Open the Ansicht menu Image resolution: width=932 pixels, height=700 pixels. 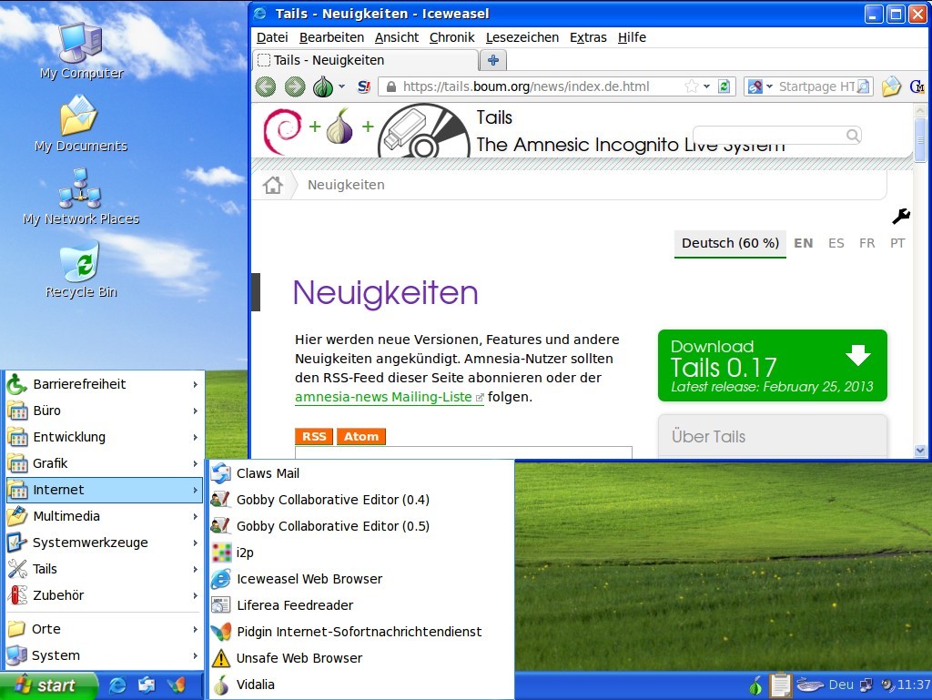tap(397, 37)
